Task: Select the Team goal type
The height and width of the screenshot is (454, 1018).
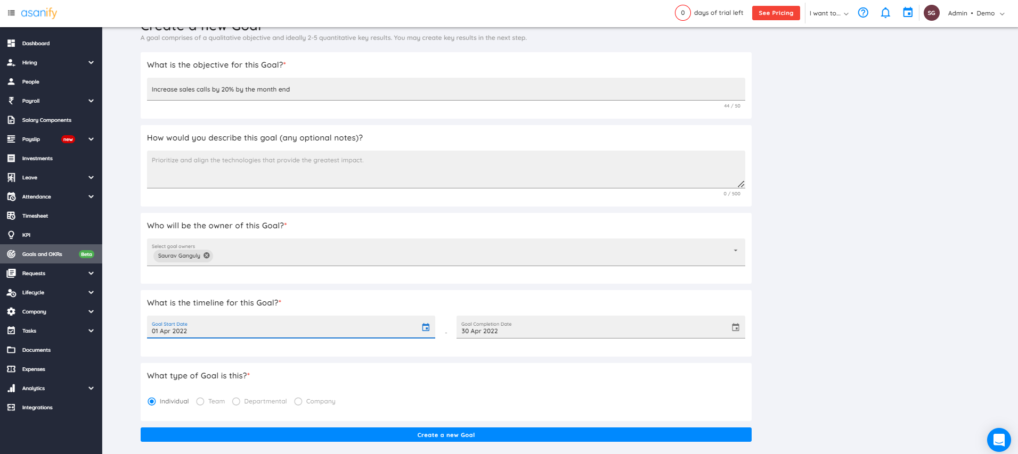Action: click(x=200, y=401)
